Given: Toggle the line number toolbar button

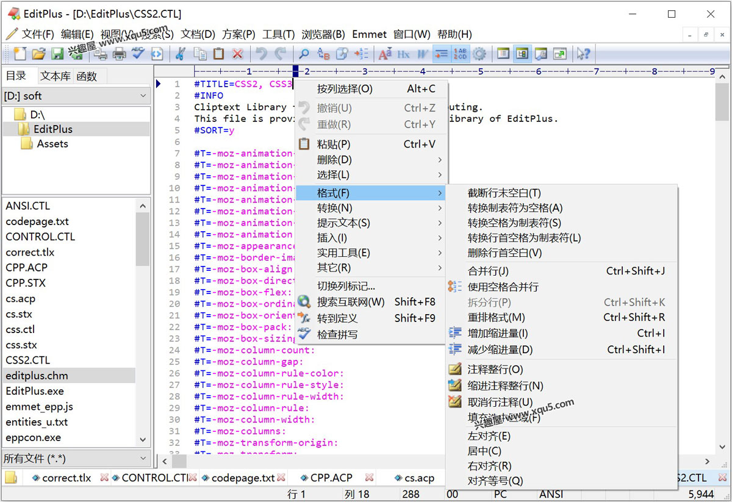Looking at the screenshot, I should pyautogui.click(x=461, y=54).
